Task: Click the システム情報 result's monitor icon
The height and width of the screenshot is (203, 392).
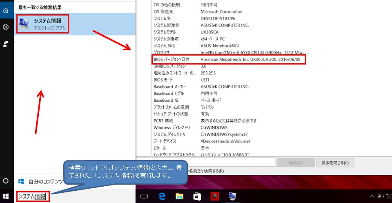Action: pyautogui.click(x=24, y=24)
